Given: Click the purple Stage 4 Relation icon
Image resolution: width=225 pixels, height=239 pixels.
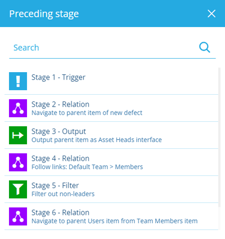Looking at the screenshot, I should [x=18, y=162].
